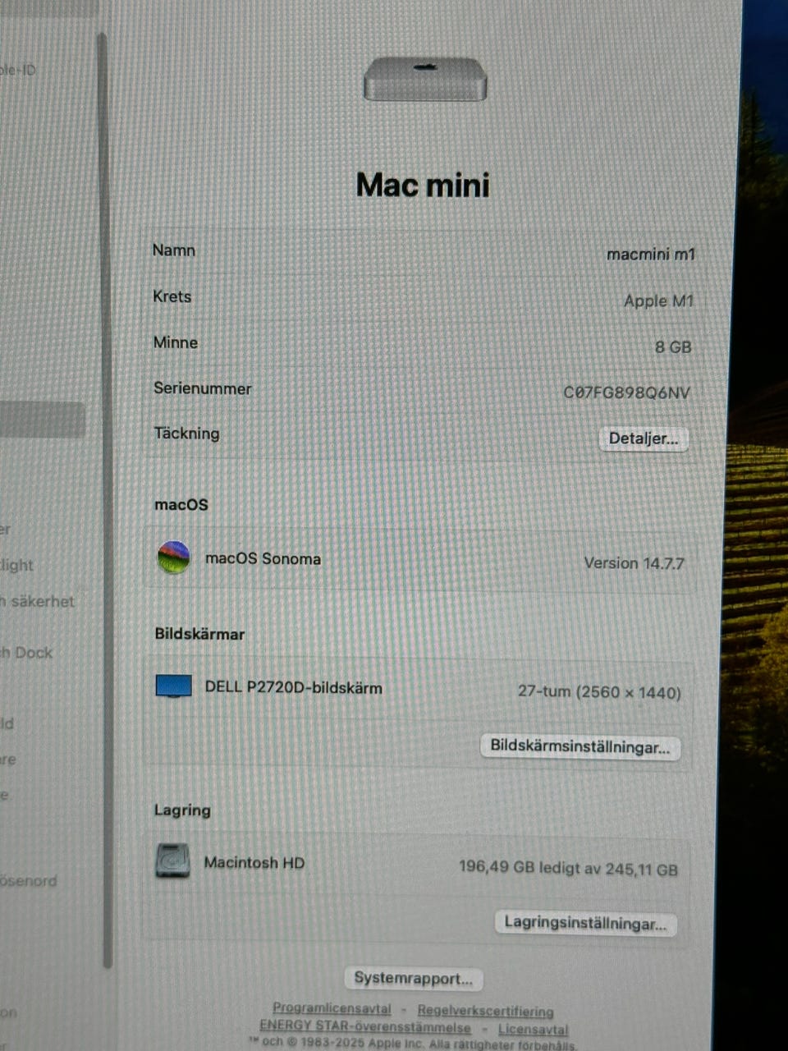
Task: Click the macOS Sonoma icon
Action: 173,558
